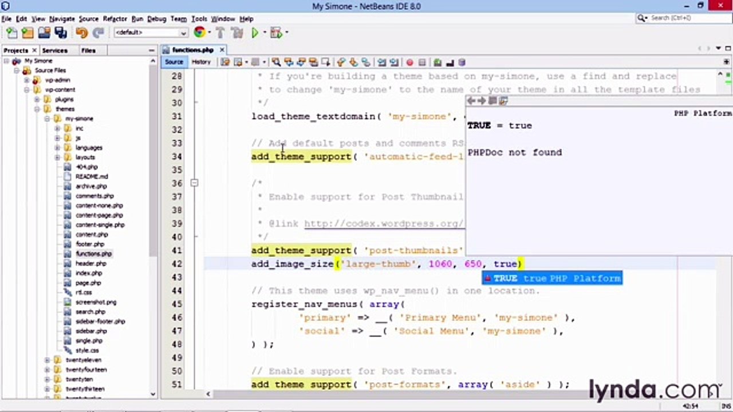This screenshot has width=733, height=412.
Task: Toggle Rectangular Selection icon
Action: click(326, 62)
